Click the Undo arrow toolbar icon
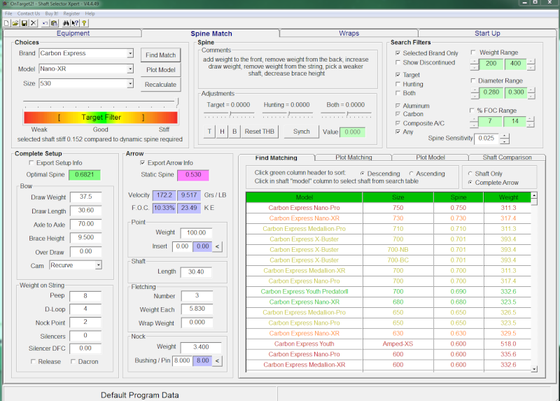The height and width of the screenshot is (401, 560). (45, 23)
